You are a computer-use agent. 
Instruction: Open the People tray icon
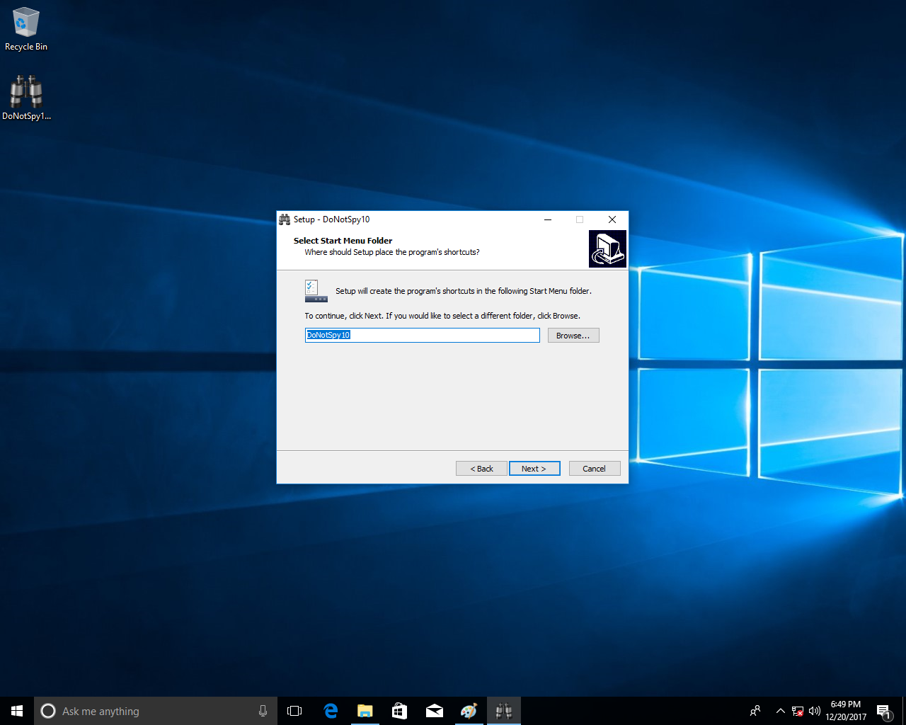point(755,711)
